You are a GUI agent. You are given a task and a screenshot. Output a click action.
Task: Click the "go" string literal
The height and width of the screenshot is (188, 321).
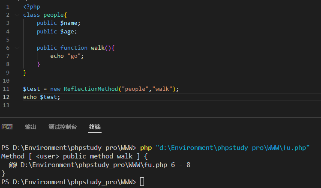point(74,56)
